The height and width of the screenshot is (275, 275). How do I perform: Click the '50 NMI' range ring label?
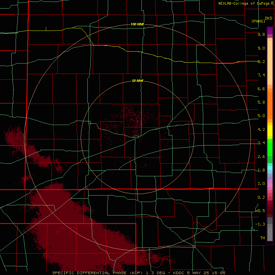(x=137, y=81)
